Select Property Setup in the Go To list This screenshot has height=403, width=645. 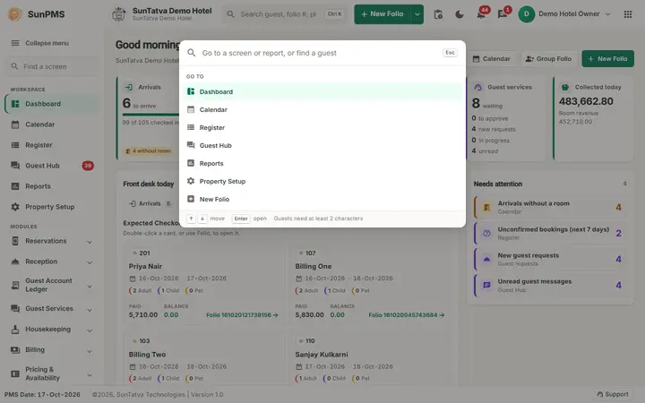[x=322, y=181]
